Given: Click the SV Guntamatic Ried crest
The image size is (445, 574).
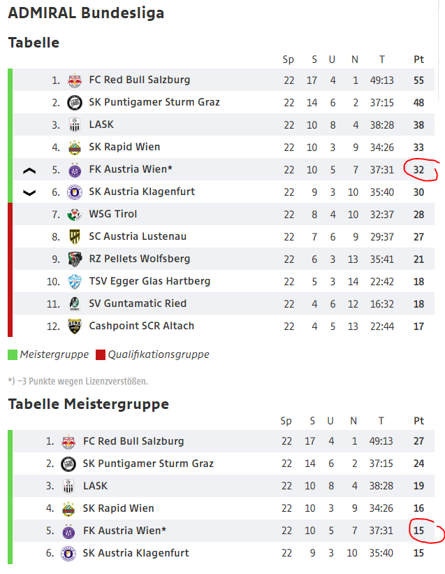Looking at the screenshot, I should pyautogui.click(x=75, y=303).
